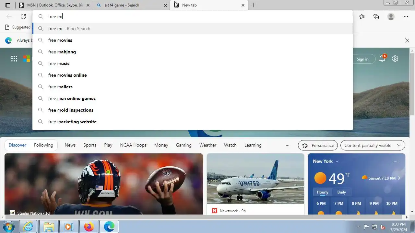415x233 pixels.
Task: Choose 'free mold inspections' suggestion
Action: (x=192, y=110)
